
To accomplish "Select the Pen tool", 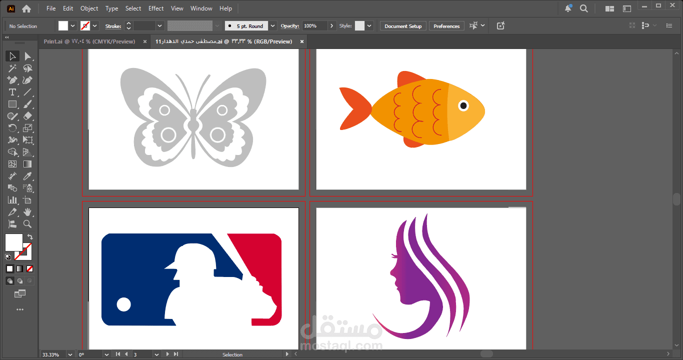I will tap(12, 80).
